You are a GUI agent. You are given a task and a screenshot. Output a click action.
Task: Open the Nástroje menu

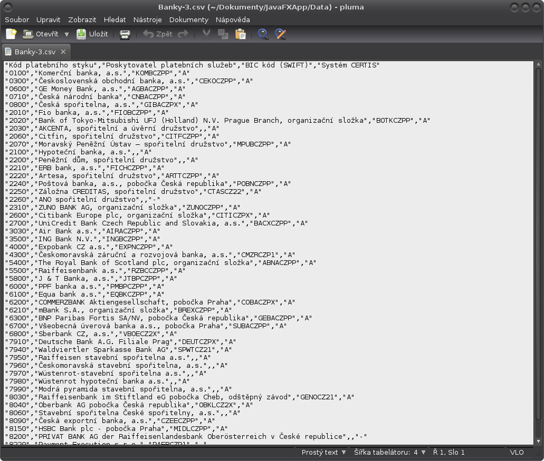(147, 19)
